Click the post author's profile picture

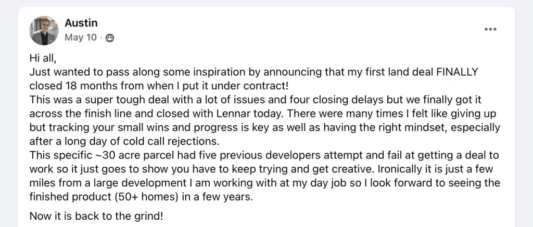(44, 30)
